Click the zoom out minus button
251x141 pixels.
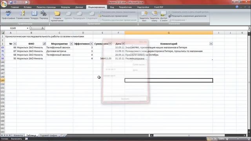click(227, 139)
